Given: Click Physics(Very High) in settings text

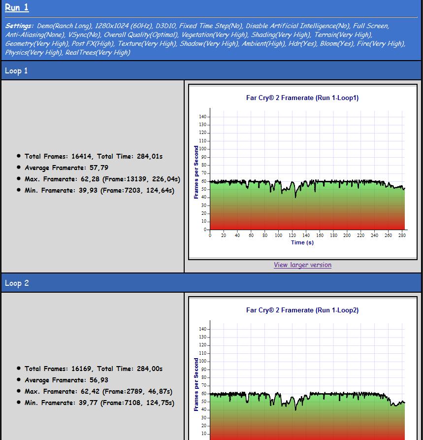Looking at the screenshot, I should pyautogui.click(x=33, y=52).
